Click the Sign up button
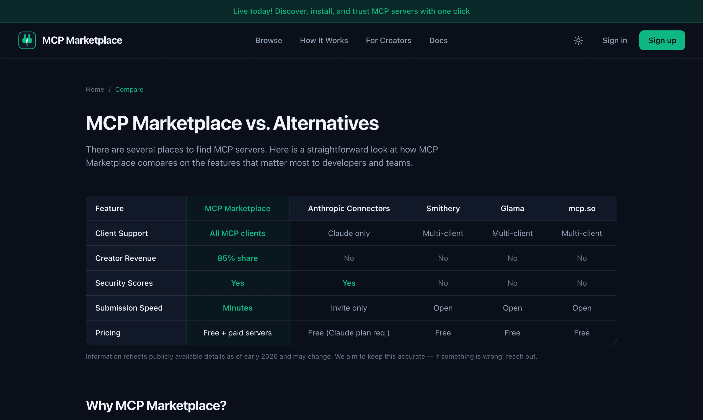703x420 pixels. point(662,40)
